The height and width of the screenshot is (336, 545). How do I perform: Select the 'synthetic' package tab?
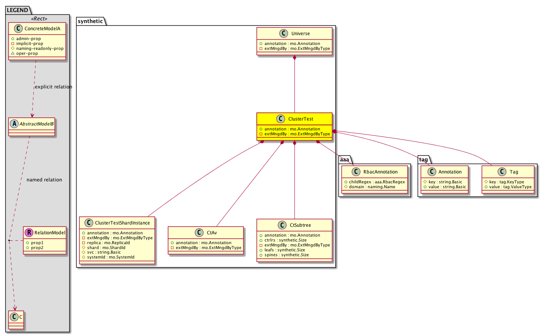[90, 21]
